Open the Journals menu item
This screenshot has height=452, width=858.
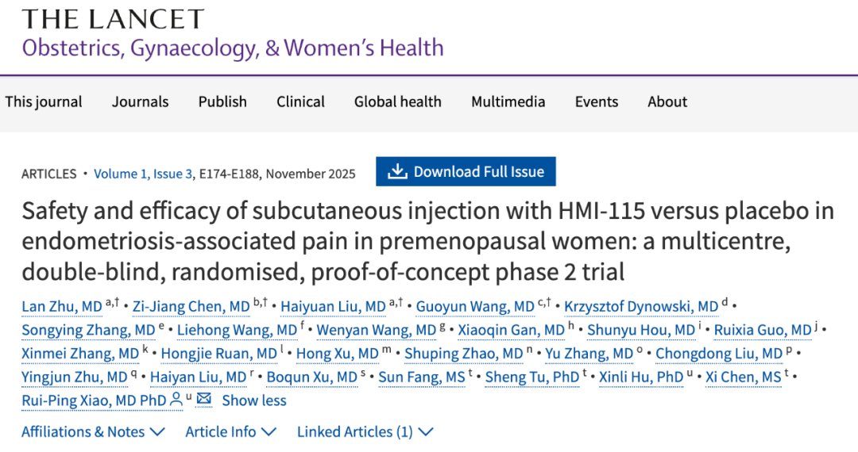pos(140,102)
